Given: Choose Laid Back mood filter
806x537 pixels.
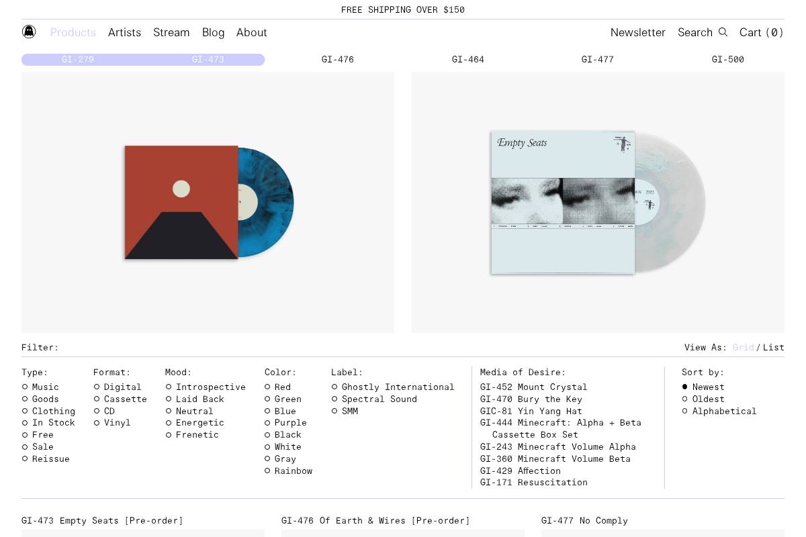Looking at the screenshot, I should [x=195, y=399].
